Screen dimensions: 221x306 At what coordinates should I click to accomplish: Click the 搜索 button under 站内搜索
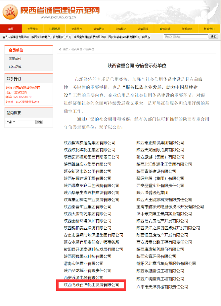coord(39,122)
